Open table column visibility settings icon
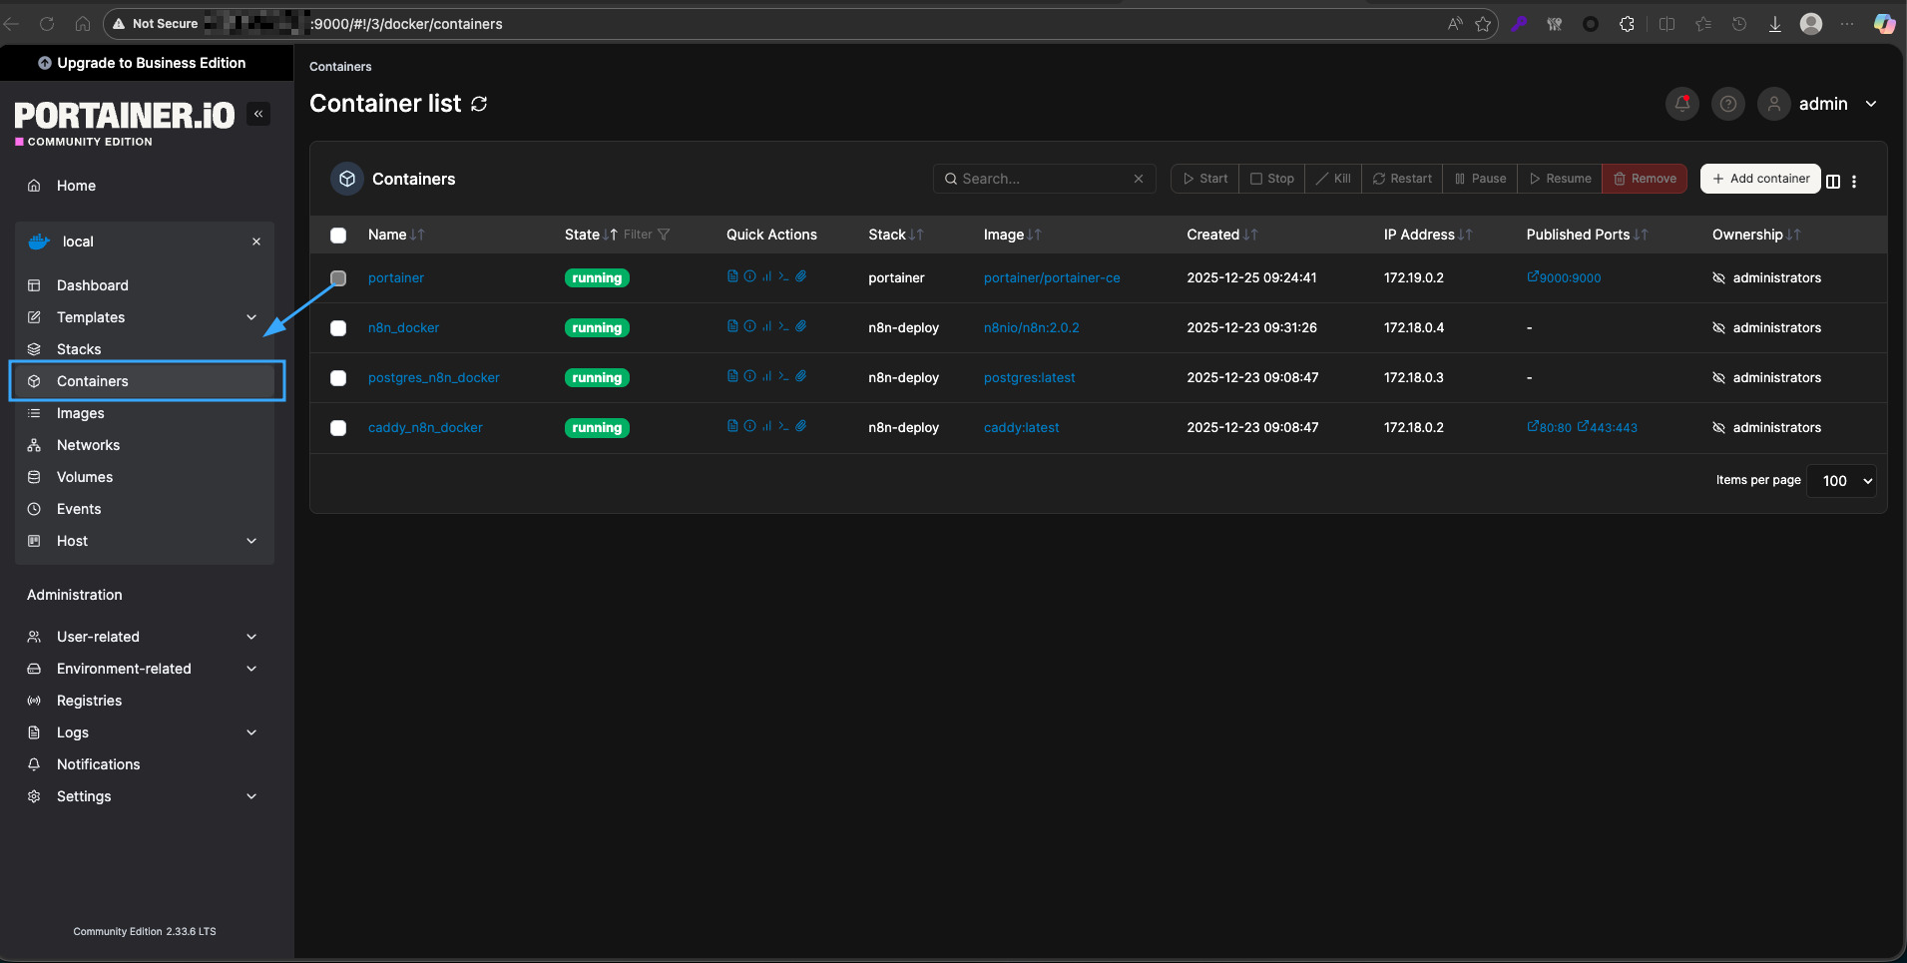The height and width of the screenshot is (963, 1907). pyautogui.click(x=1833, y=181)
